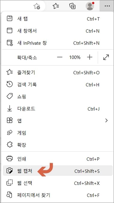Choose 다운로드 menu item
The width and height of the screenshot is (114, 203).
tap(57, 109)
